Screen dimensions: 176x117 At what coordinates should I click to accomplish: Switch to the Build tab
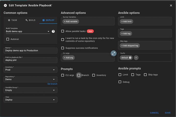tap(30, 20)
